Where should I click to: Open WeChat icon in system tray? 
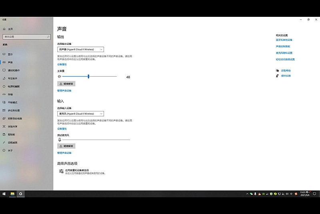coord(251,194)
